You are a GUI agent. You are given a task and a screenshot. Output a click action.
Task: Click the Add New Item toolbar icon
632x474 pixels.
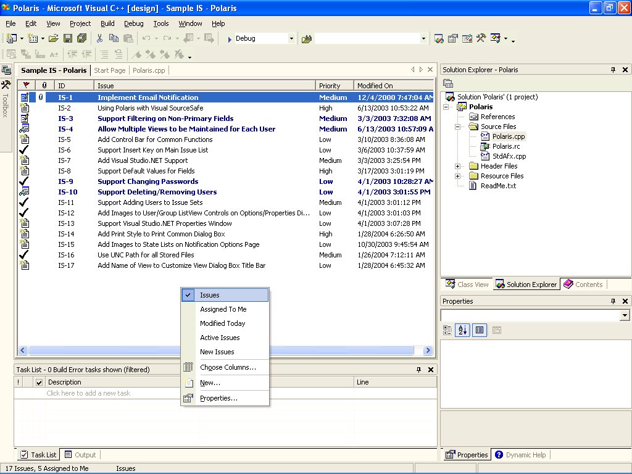tap(33, 39)
